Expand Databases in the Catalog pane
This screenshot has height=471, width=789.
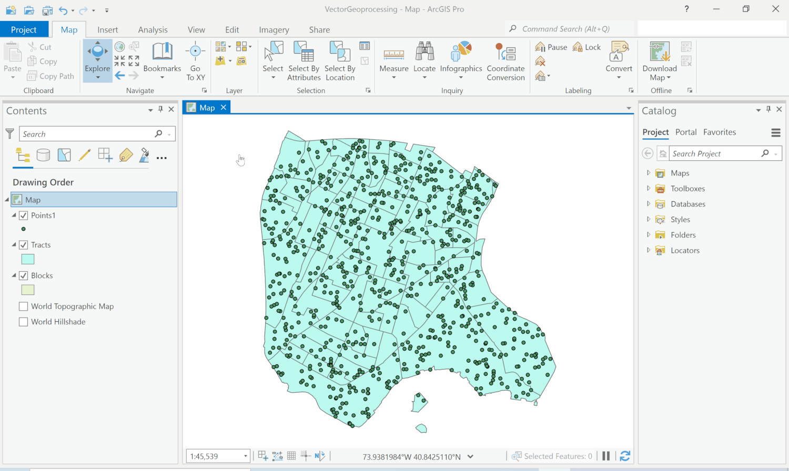click(x=650, y=204)
